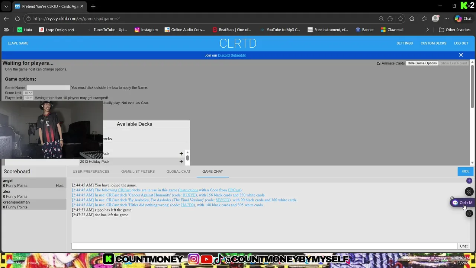Toggle the Animate Cards checkbox
This screenshot has height=268, width=476.
[379, 63]
